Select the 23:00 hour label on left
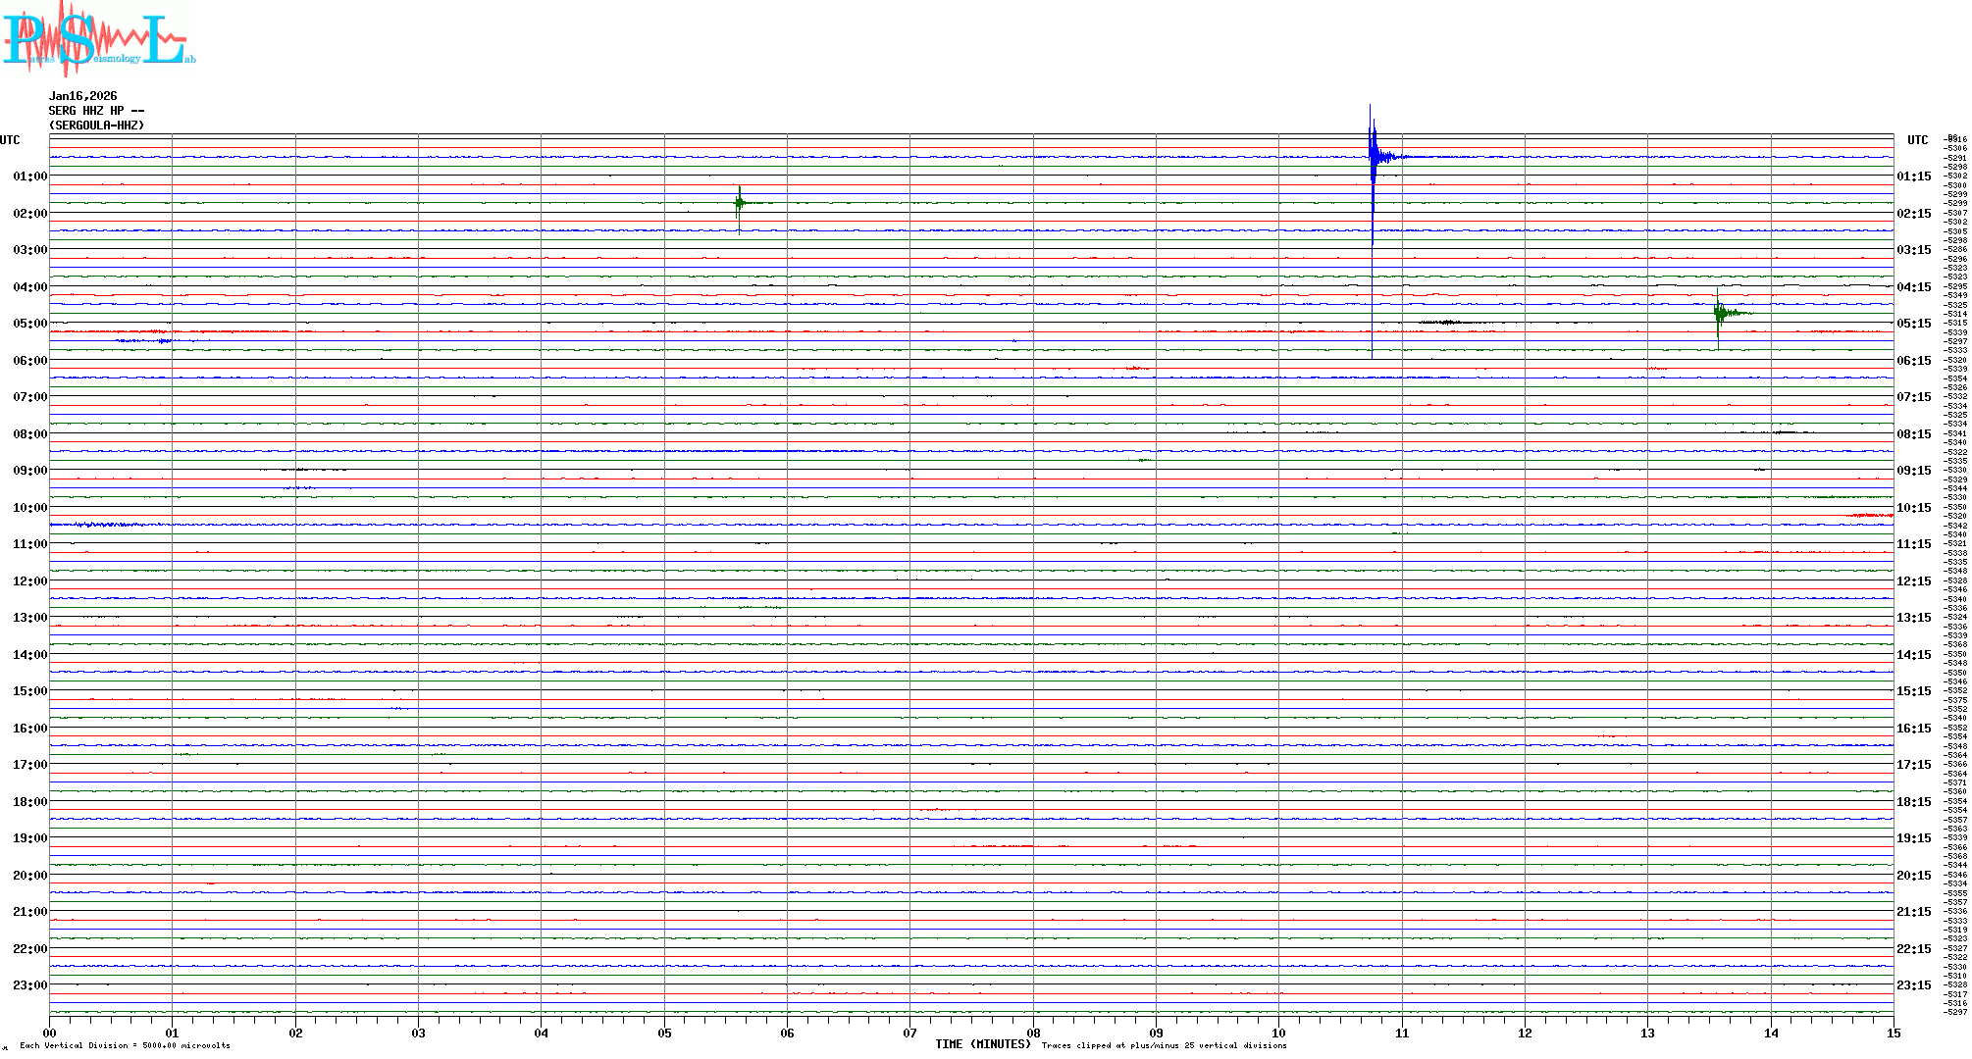 29,985
